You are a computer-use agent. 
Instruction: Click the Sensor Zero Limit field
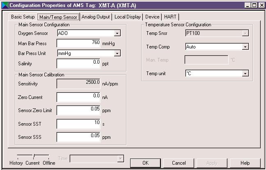click(x=78, y=110)
